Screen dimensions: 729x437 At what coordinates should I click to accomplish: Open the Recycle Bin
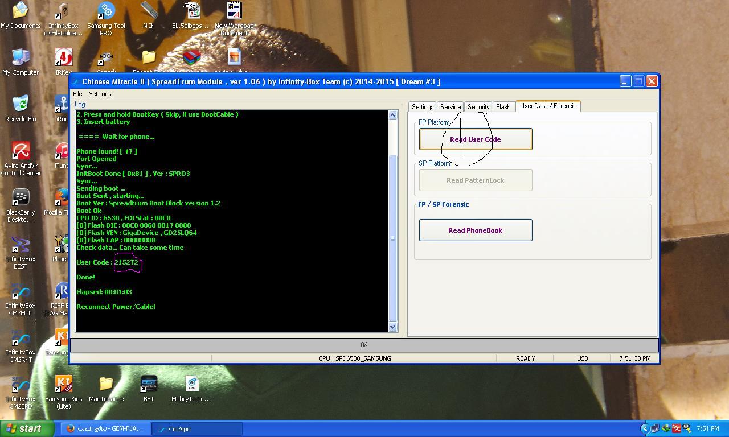point(21,109)
